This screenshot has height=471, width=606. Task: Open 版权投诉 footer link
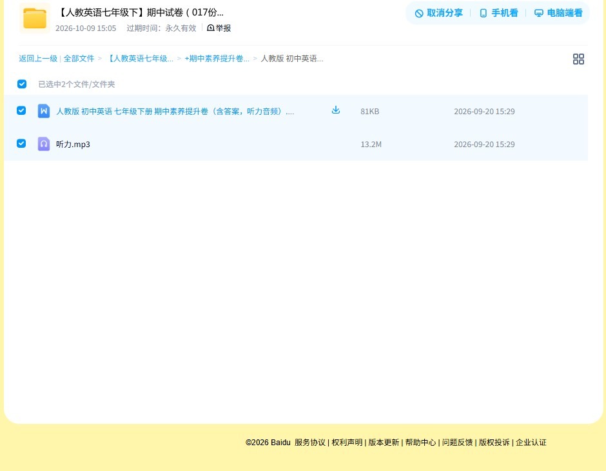click(x=494, y=443)
